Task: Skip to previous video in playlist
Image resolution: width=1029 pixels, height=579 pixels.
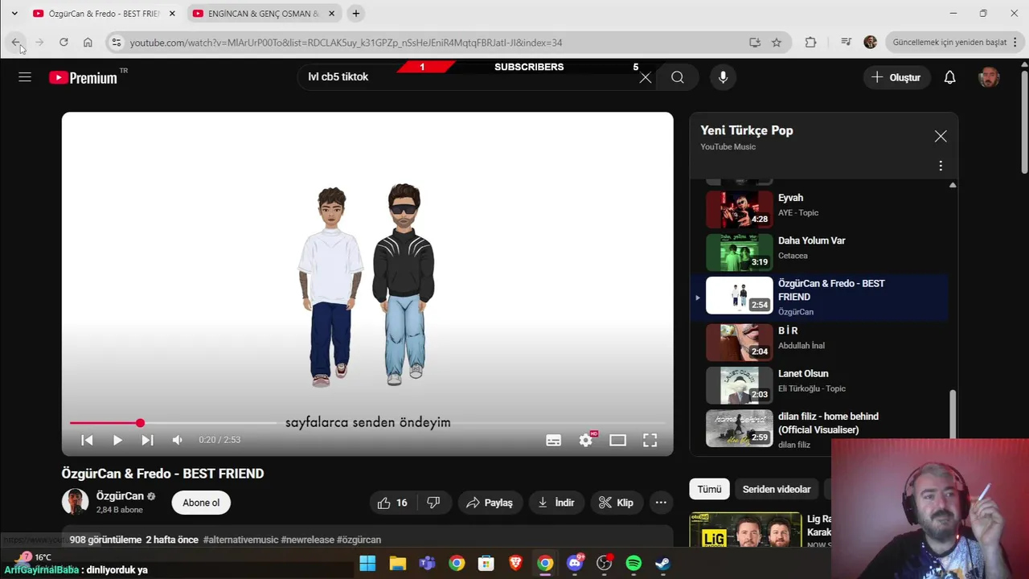Action: [x=87, y=440]
